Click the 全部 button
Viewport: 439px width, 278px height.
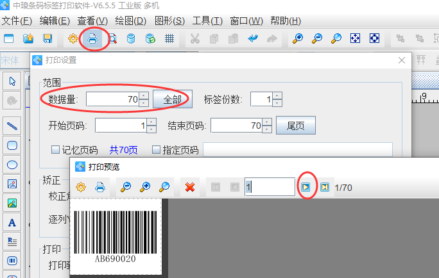click(171, 99)
